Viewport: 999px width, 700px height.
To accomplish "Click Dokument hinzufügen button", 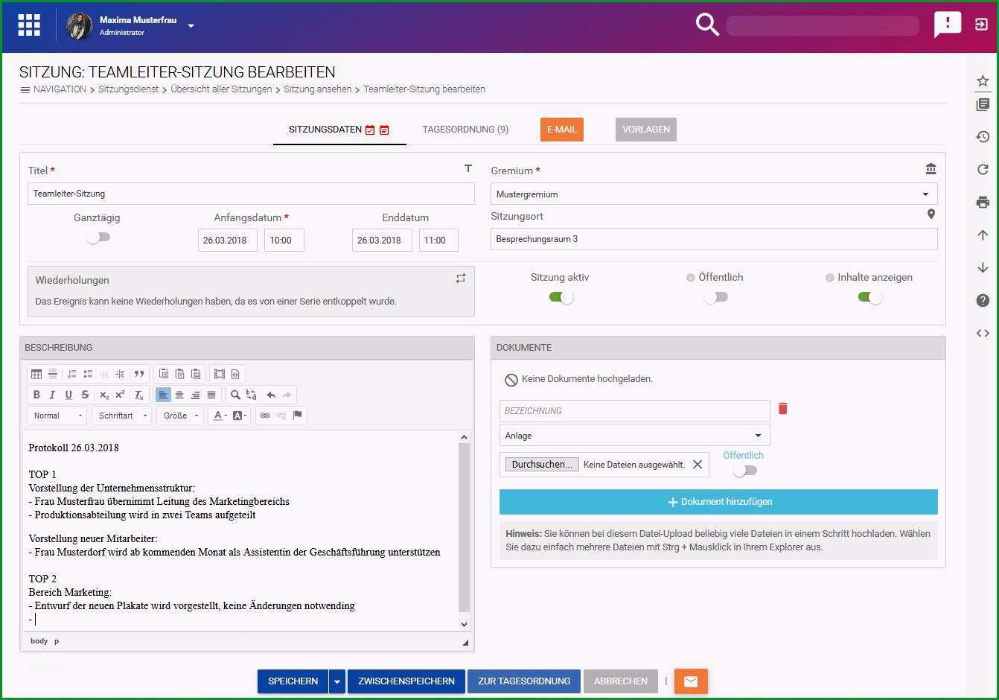I will [718, 502].
